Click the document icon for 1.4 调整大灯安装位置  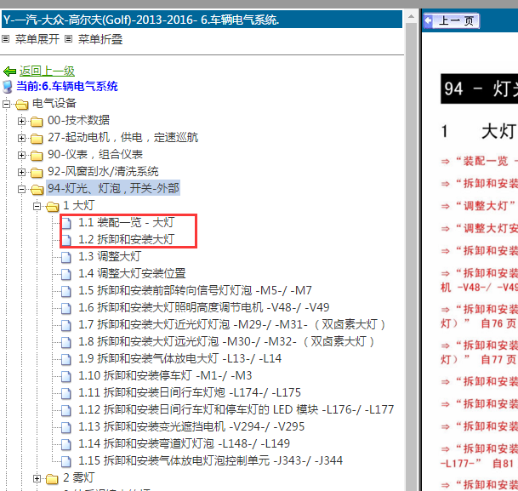tap(66, 274)
